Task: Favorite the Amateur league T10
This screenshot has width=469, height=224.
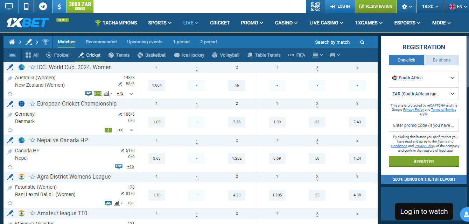Action: (x=33, y=213)
